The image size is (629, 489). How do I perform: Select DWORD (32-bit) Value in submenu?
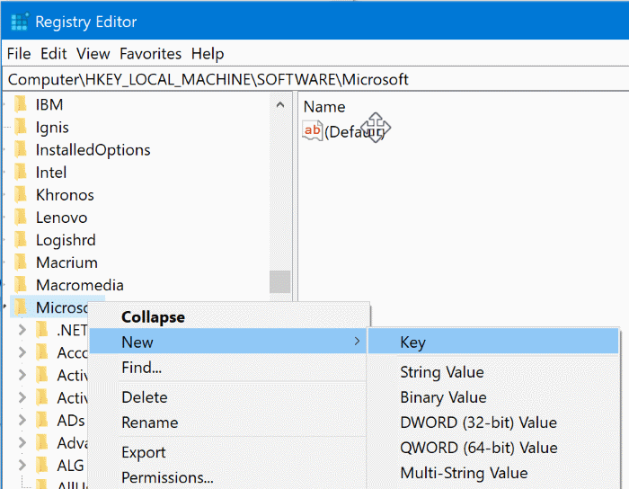493,422
